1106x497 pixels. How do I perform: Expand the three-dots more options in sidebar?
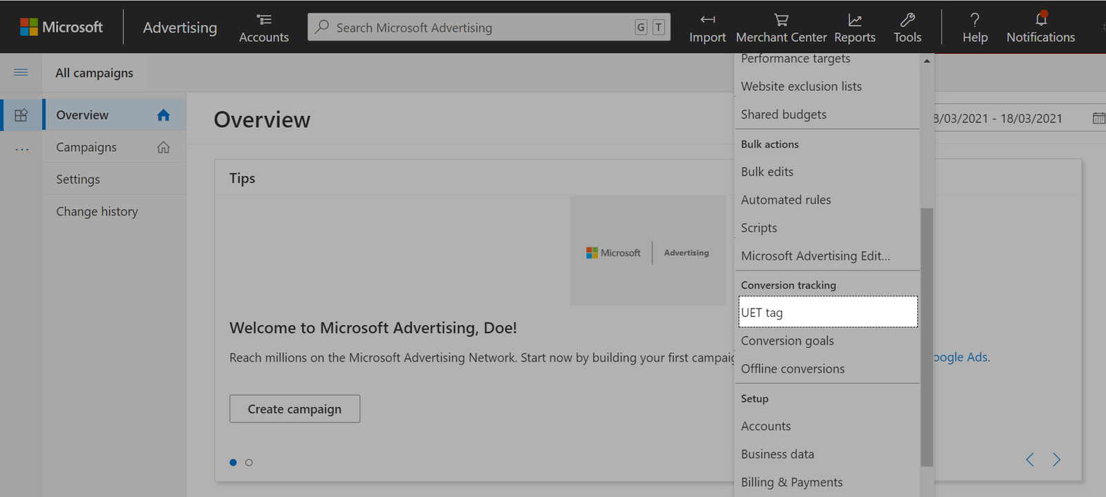click(21, 149)
